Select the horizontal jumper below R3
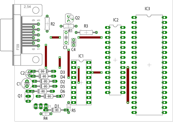The image size is (173, 124). click(x=90, y=37)
